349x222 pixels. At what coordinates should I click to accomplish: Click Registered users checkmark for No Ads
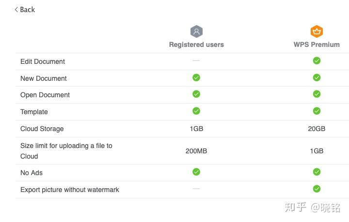(196, 172)
